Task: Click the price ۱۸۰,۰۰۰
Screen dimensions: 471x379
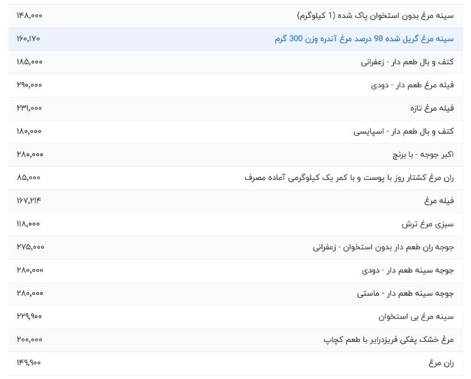Action: [x=29, y=132]
